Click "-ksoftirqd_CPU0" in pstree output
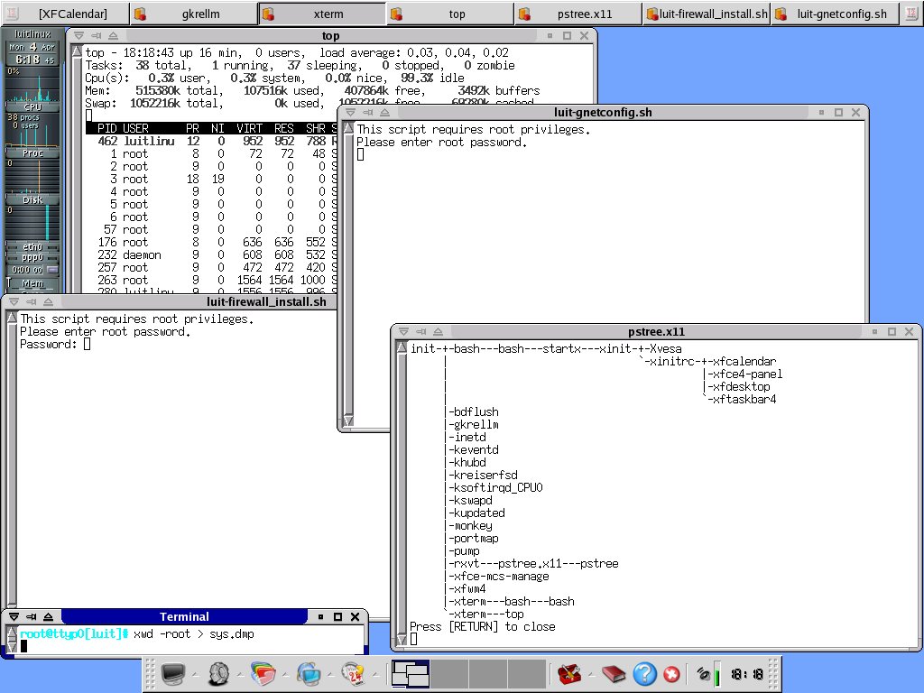Viewport: 924px width, 693px height. coord(495,487)
